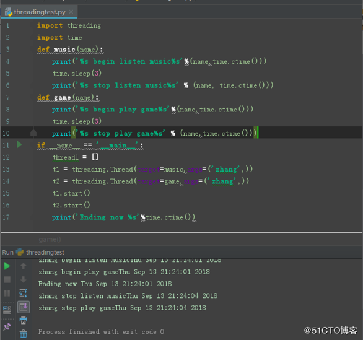The width and height of the screenshot is (363, 340).
Task: Click 'begin listen music' print on line 4
Action: [x=159, y=61]
